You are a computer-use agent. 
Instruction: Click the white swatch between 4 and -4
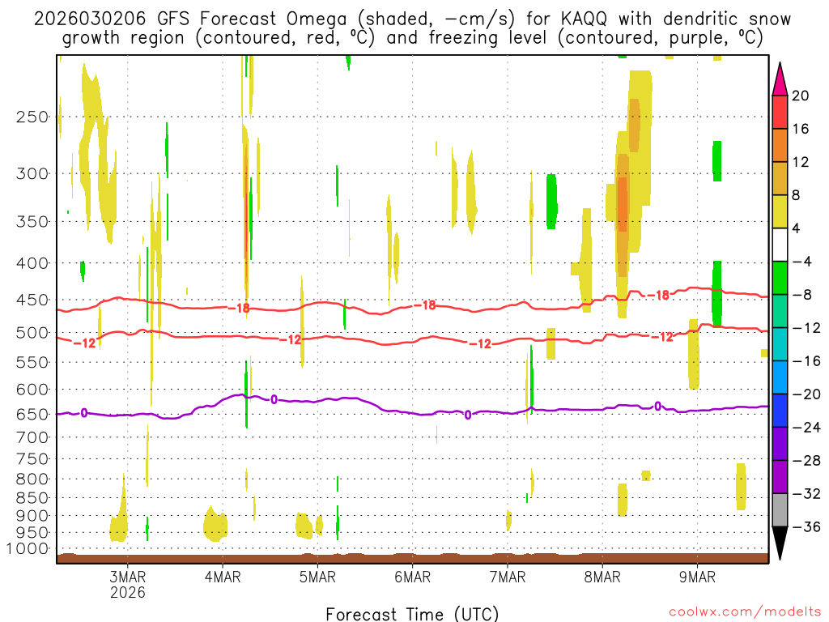tap(780, 245)
